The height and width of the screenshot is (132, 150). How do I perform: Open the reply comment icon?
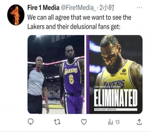tap(31, 122)
